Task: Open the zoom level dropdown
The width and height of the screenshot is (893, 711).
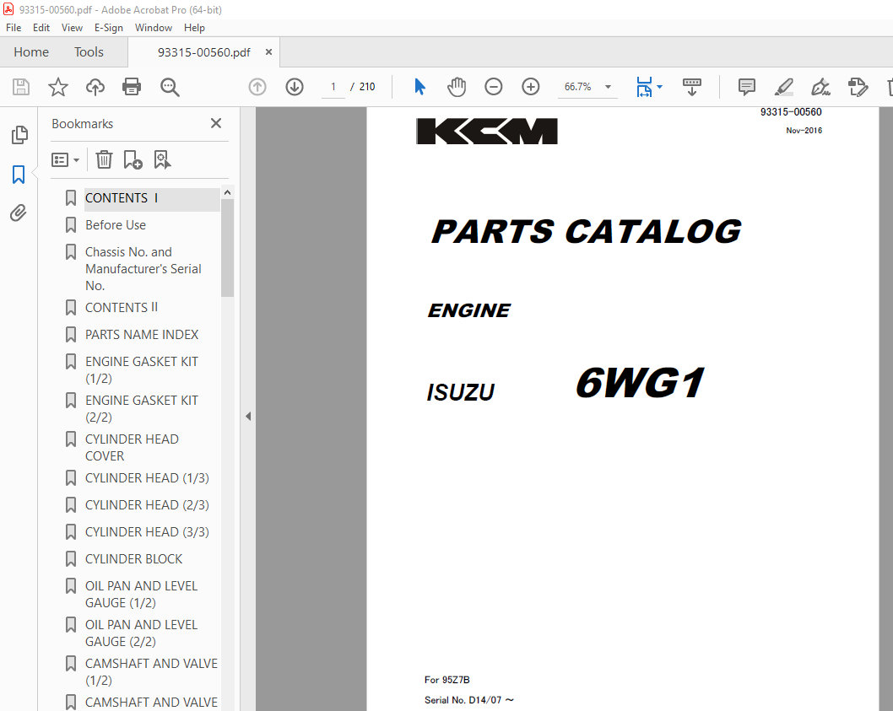Action: pyautogui.click(x=608, y=87)
